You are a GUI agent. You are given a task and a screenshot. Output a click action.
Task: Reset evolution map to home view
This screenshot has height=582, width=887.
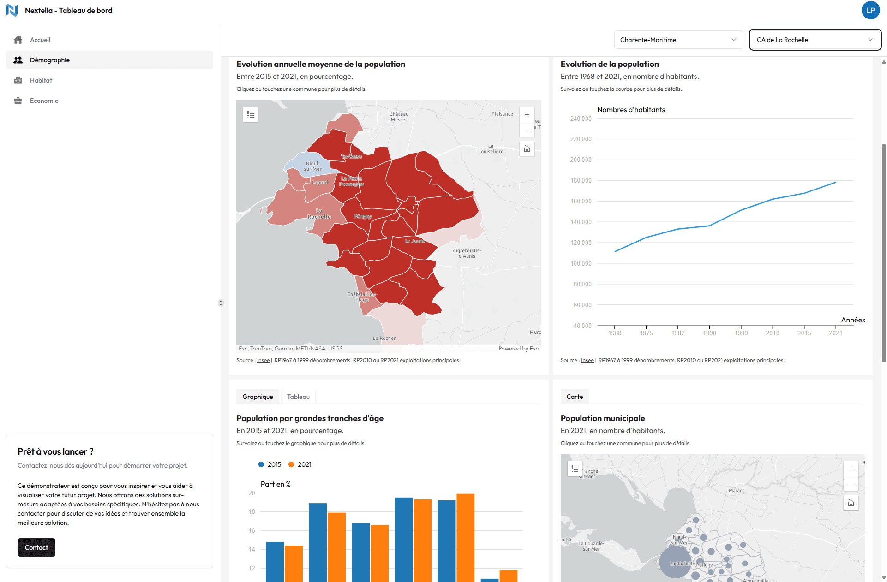[x=527, y=148]
